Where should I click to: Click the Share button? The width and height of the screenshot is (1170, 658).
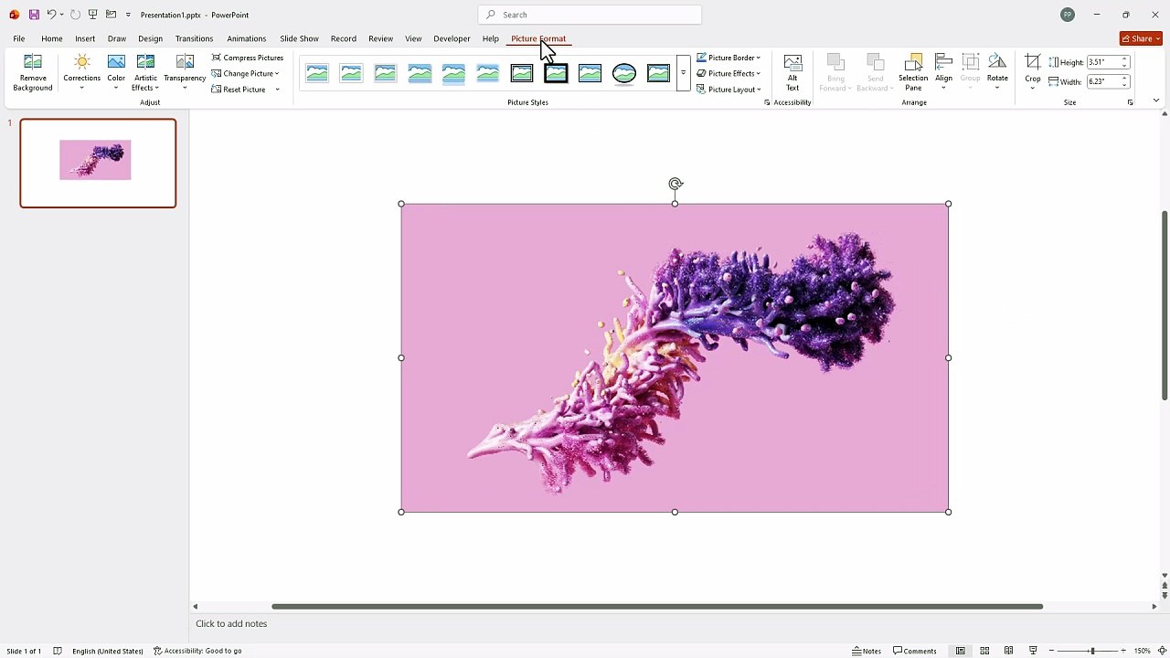(1141, 38)
